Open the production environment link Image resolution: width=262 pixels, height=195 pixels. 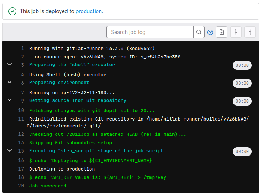click(x=89, y=11)
